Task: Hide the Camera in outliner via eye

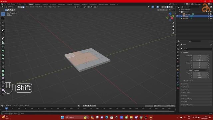Action: (x=208, y=14)
